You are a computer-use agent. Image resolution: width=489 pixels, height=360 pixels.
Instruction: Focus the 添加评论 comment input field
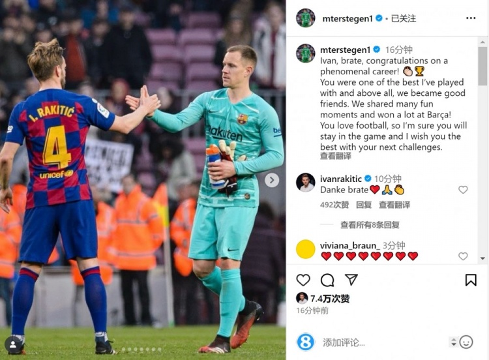point(383,342)
